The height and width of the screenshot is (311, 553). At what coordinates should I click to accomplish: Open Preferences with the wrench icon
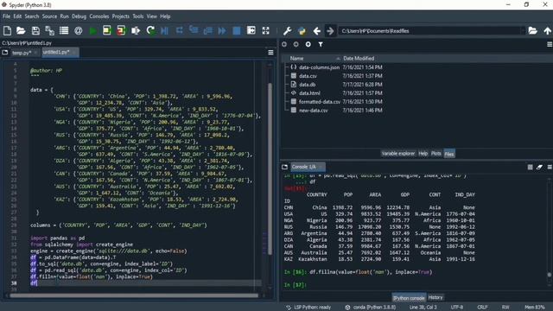click(x=288, y=31)
